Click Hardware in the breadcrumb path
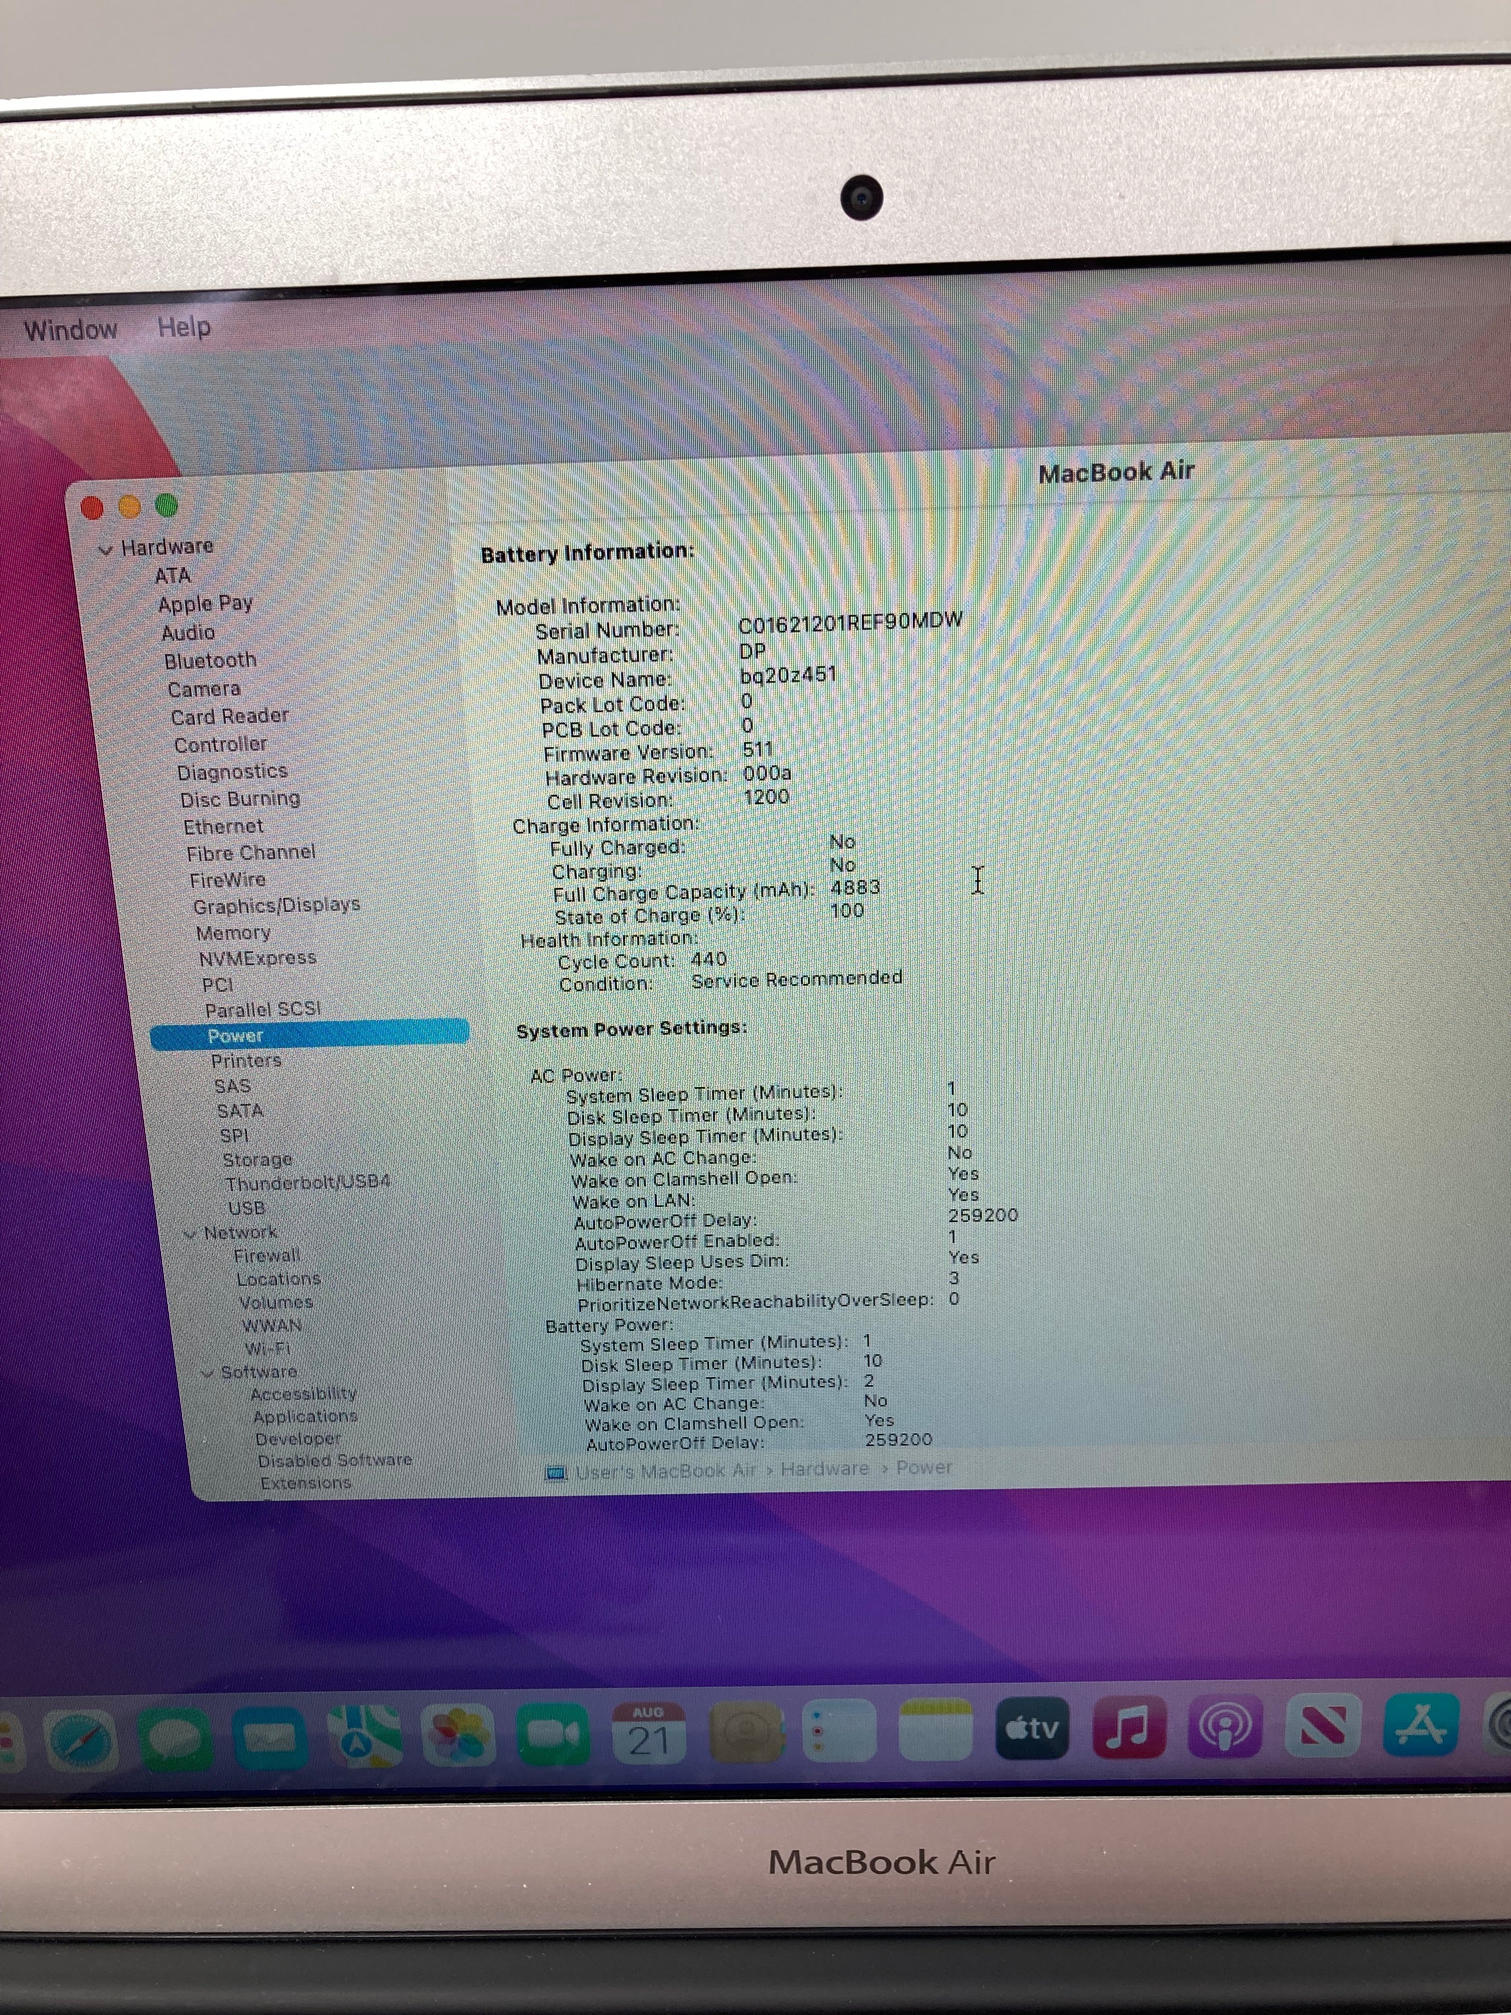Screen dimensions: 1511x2015 [x=824, y=1468]
